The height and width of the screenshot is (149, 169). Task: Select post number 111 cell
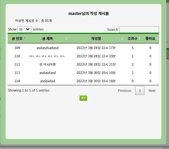[17, 64]
